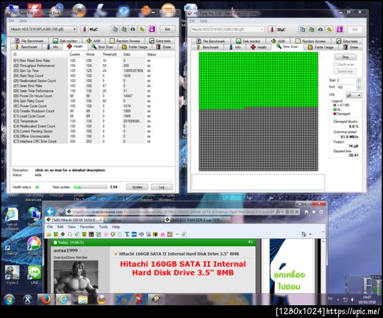383x318 pixels.
Task: Click temperature icon in left HD Tune window
Action: tap(84, 29)
